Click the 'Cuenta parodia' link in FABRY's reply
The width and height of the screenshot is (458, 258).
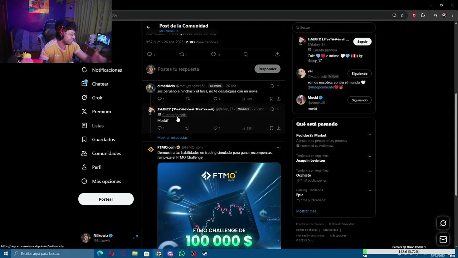click(174, 115)
